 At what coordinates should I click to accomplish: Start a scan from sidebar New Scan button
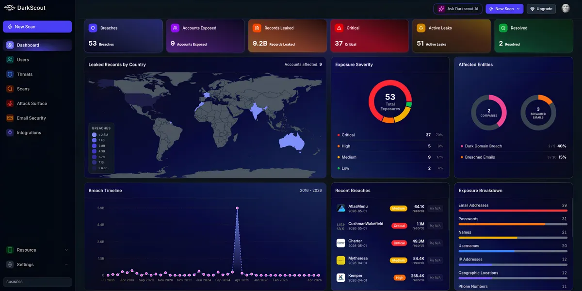(37, 27)
